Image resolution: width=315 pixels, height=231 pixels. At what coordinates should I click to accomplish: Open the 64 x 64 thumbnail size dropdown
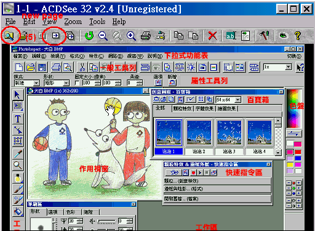click(x=238, y=100)
